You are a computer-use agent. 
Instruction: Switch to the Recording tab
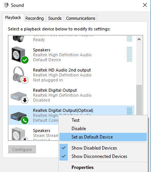34,18
